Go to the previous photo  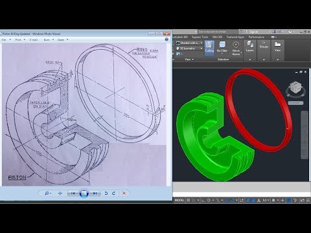tap(73, 194)
